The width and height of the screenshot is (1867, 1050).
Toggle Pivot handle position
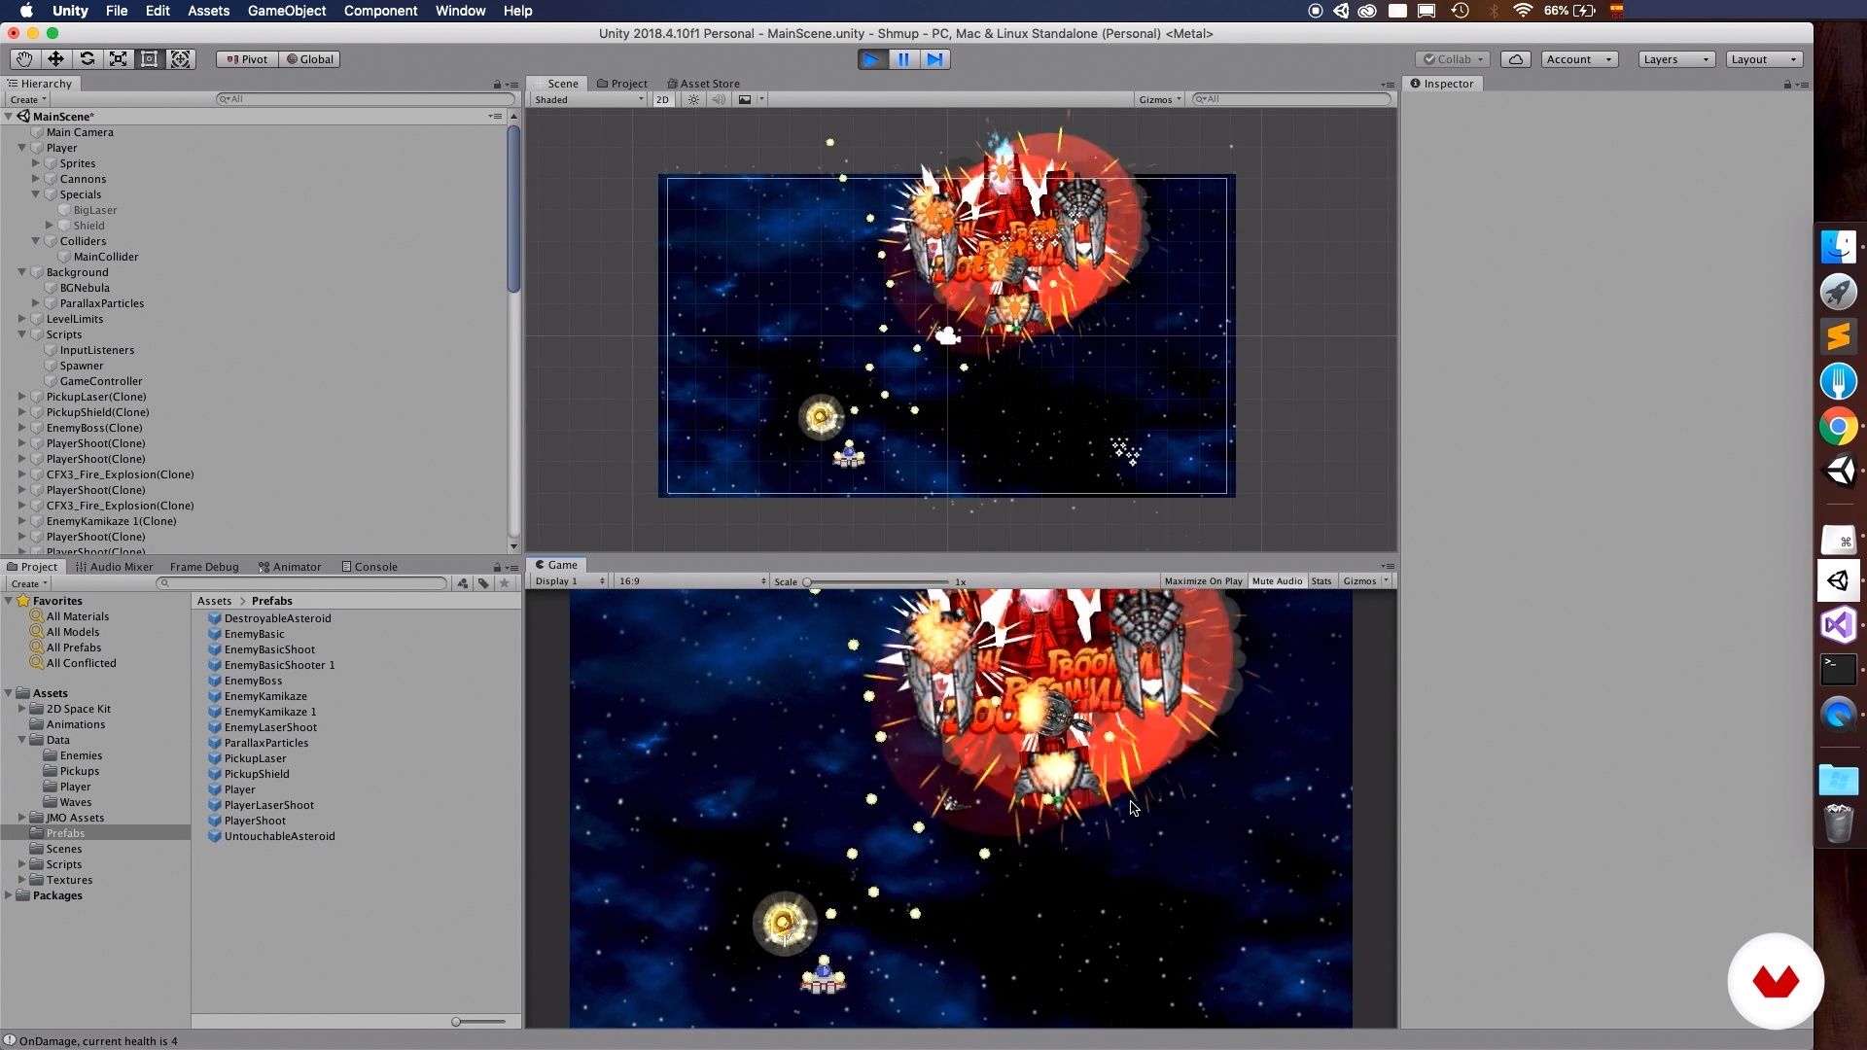point(247,59)
